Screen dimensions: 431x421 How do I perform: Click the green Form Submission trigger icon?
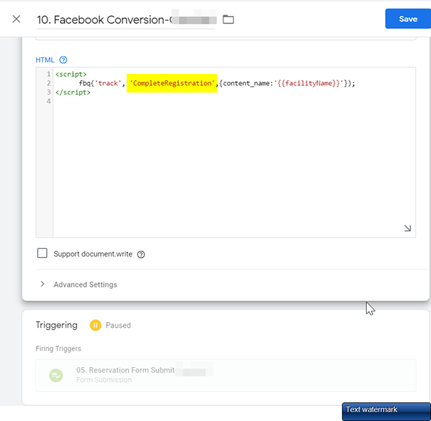click(56, 375)
